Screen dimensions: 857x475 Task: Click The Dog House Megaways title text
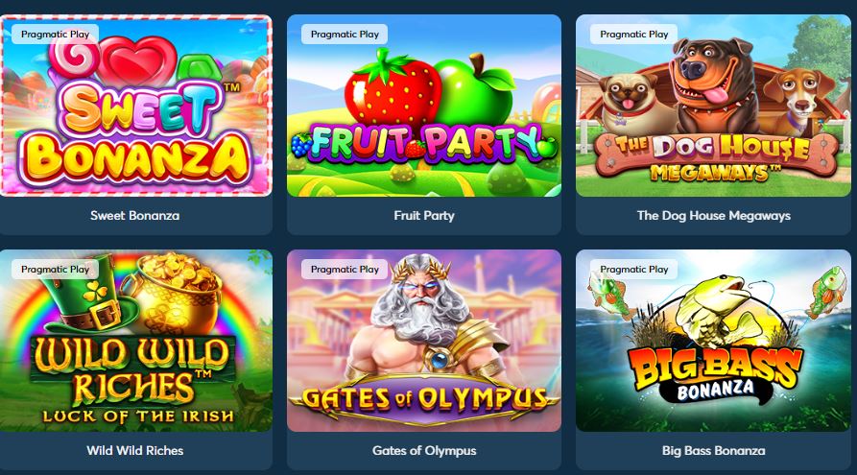714,215
